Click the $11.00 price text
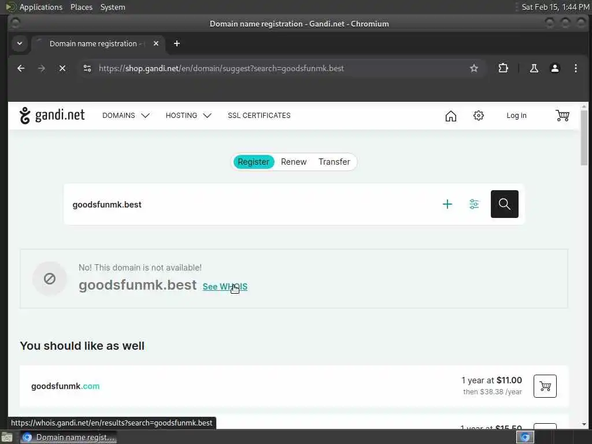Screen dimensions: 592x444 pos(509,380)
